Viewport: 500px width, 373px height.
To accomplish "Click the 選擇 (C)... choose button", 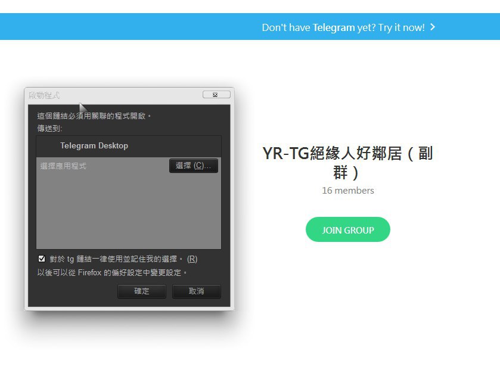I will (194, 166).
